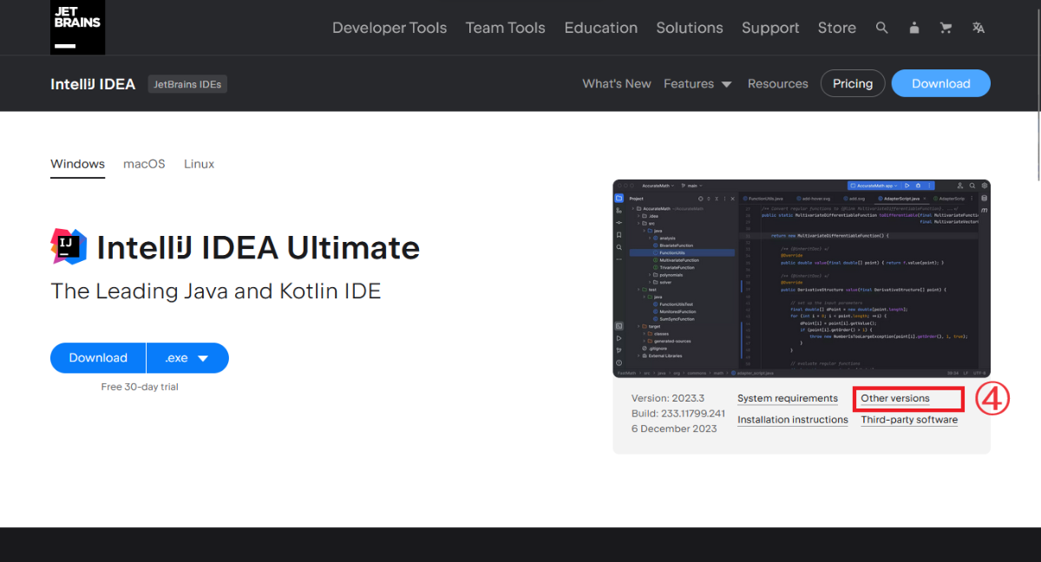This screenshot has width=1041, height=562.
Task: Open the .exe installer type dropdown
Action: 187,358
